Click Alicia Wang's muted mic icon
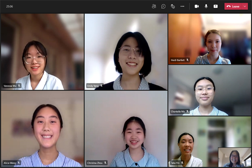Image resolution: width=252 pixels, height=168 pixels. pyautogui.click(x=19, y=163)
